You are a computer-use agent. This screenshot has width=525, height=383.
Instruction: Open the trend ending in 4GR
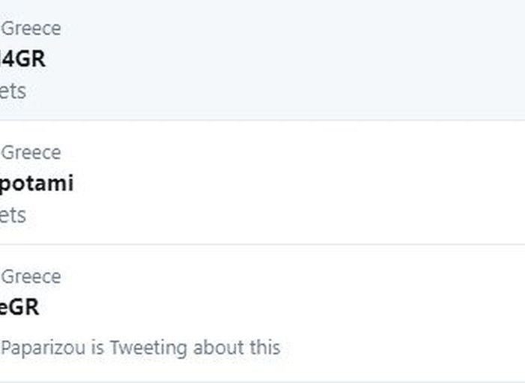22,59
